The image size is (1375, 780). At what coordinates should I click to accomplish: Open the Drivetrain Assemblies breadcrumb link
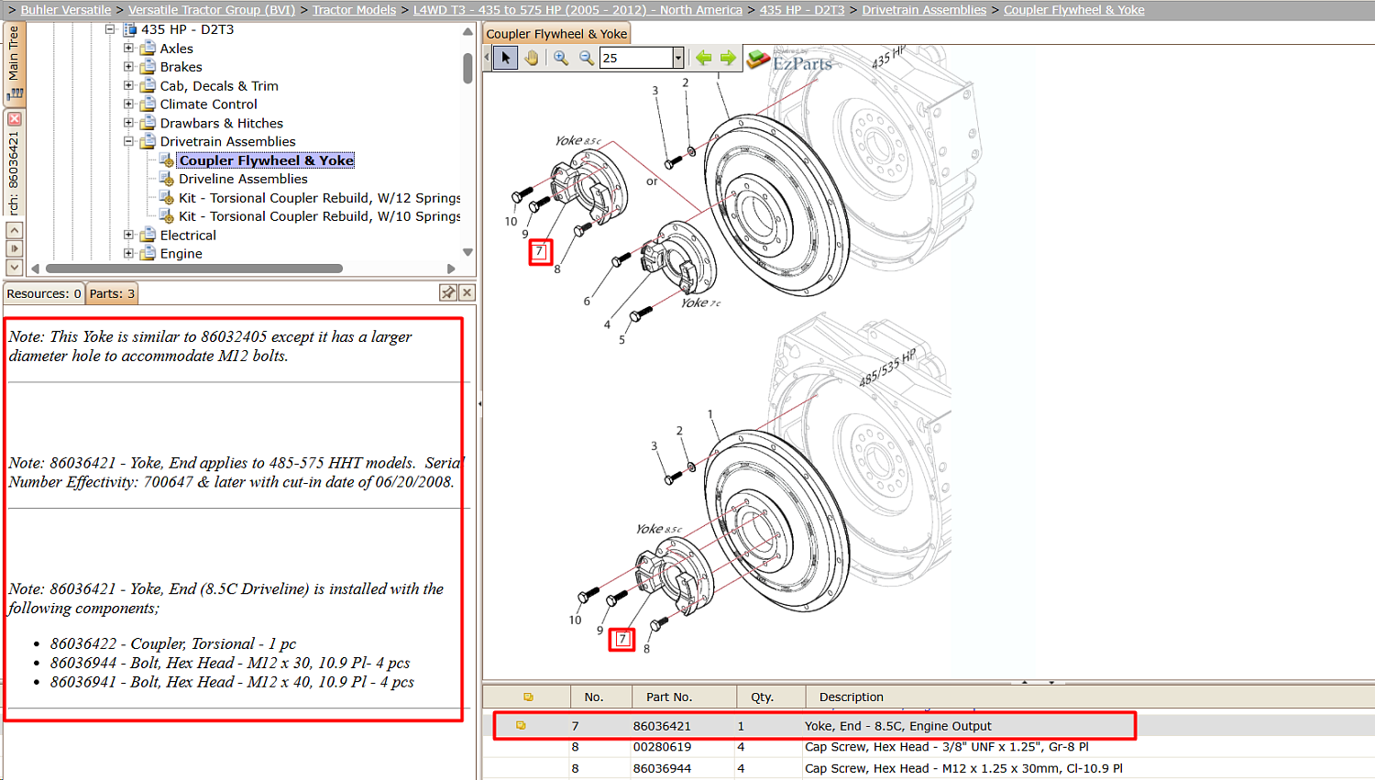[924, 10]
